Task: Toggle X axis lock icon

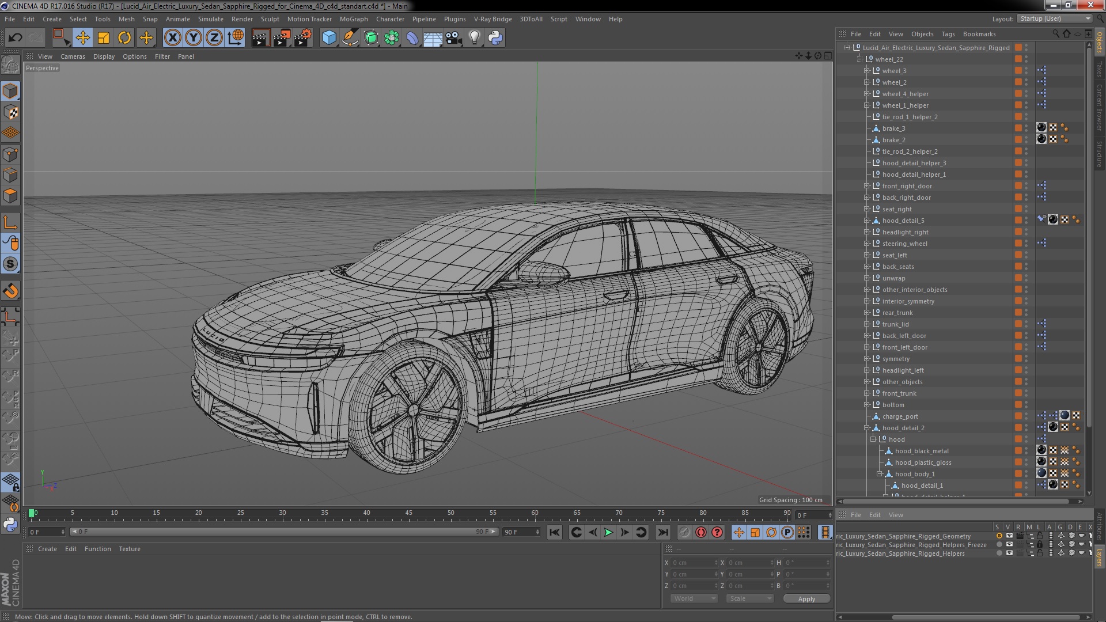Action: click(172, 38)
